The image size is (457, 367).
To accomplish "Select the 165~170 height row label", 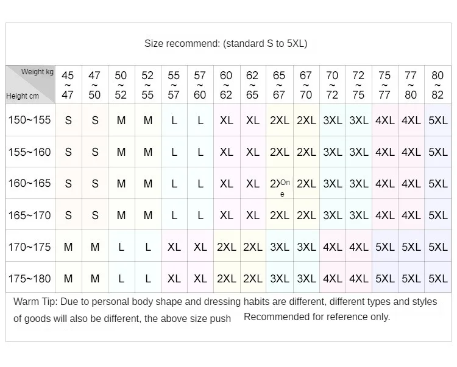I will (29, 215).
